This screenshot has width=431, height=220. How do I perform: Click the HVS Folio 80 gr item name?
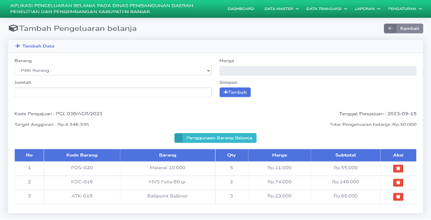pyautogui.click(x=167, y=182)
